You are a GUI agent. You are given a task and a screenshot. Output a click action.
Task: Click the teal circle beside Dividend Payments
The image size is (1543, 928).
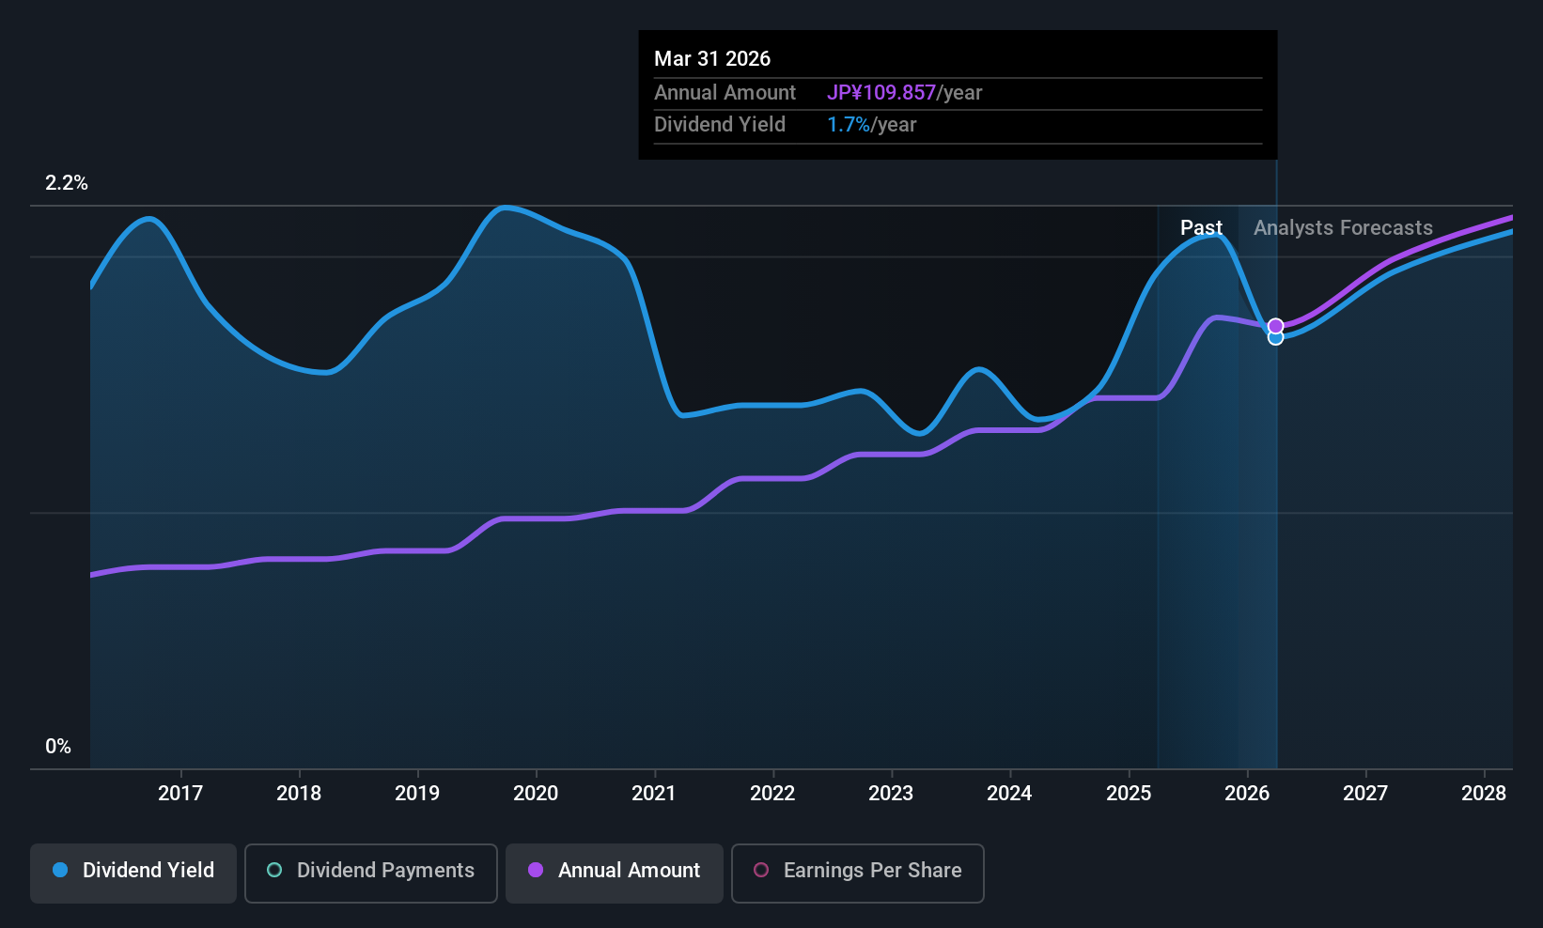click(274, 870)
